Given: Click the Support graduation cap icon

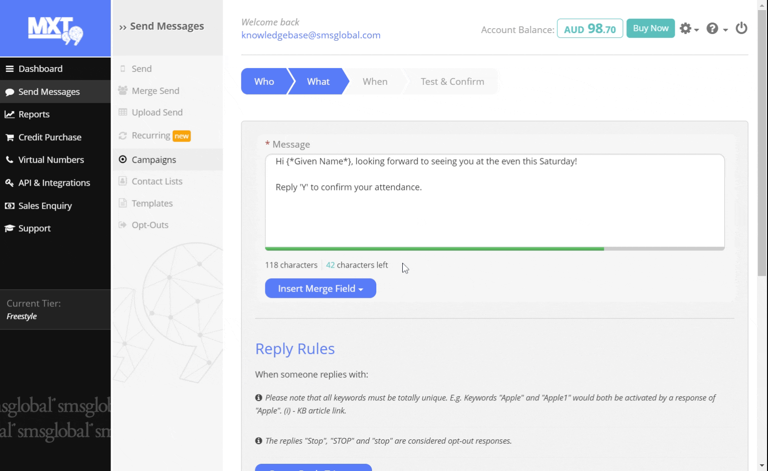Looking at the screenshot, I should [9, 228].
